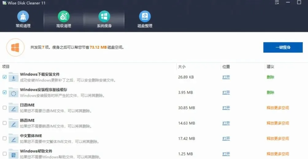The height and width of the screenshot is (159, 308).
Task: Click 打开 link for 韩语IME
Action: coord(226,123)
